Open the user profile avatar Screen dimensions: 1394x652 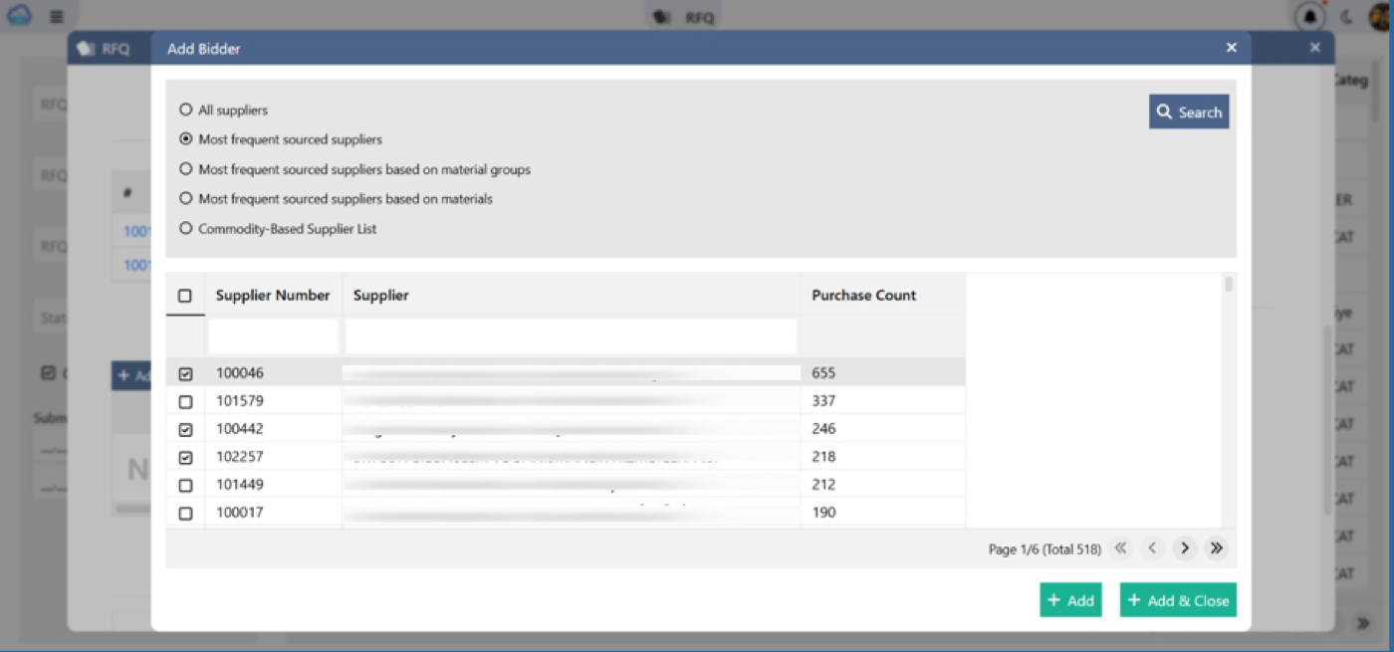1381,17
